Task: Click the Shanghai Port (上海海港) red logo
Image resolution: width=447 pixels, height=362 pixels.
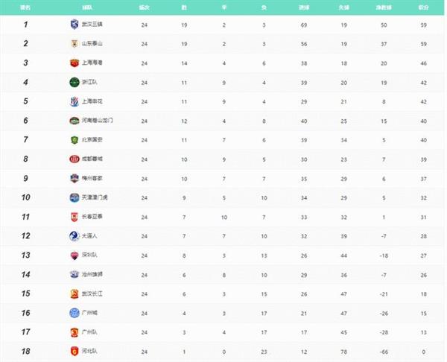Action: (74, 63)
